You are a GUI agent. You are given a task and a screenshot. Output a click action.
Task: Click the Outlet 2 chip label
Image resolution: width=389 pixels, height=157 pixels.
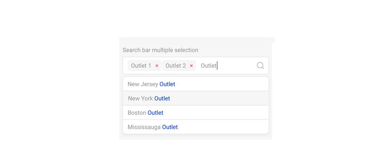pyautogui.click(x=175, y=66)
